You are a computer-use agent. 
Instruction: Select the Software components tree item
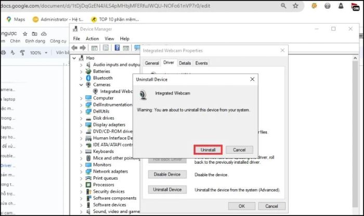(115, 198)
